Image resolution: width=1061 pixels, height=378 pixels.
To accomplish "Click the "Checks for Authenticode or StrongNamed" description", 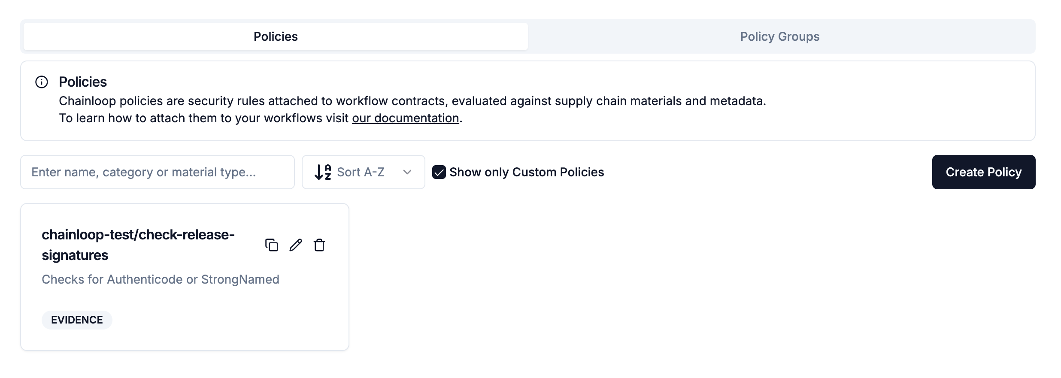I will coord(161,279).
